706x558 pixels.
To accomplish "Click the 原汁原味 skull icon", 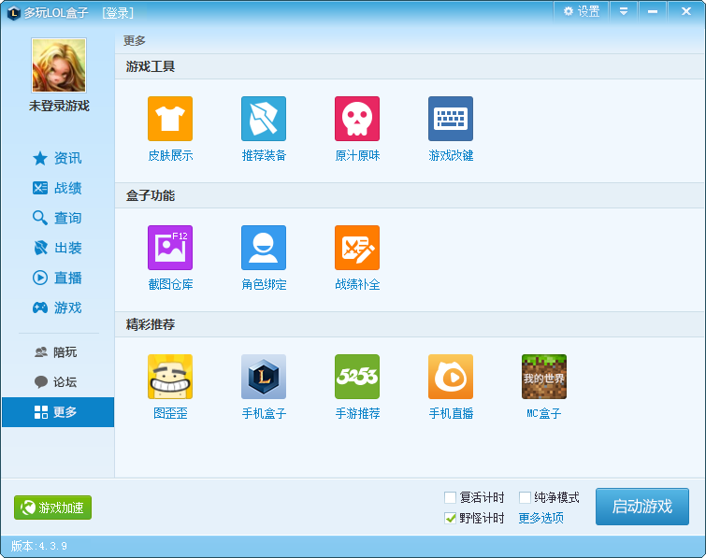I will [x=357, y=120].
